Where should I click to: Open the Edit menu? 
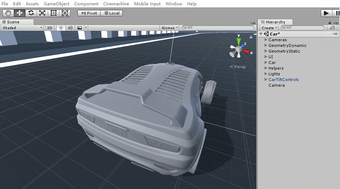17,4
